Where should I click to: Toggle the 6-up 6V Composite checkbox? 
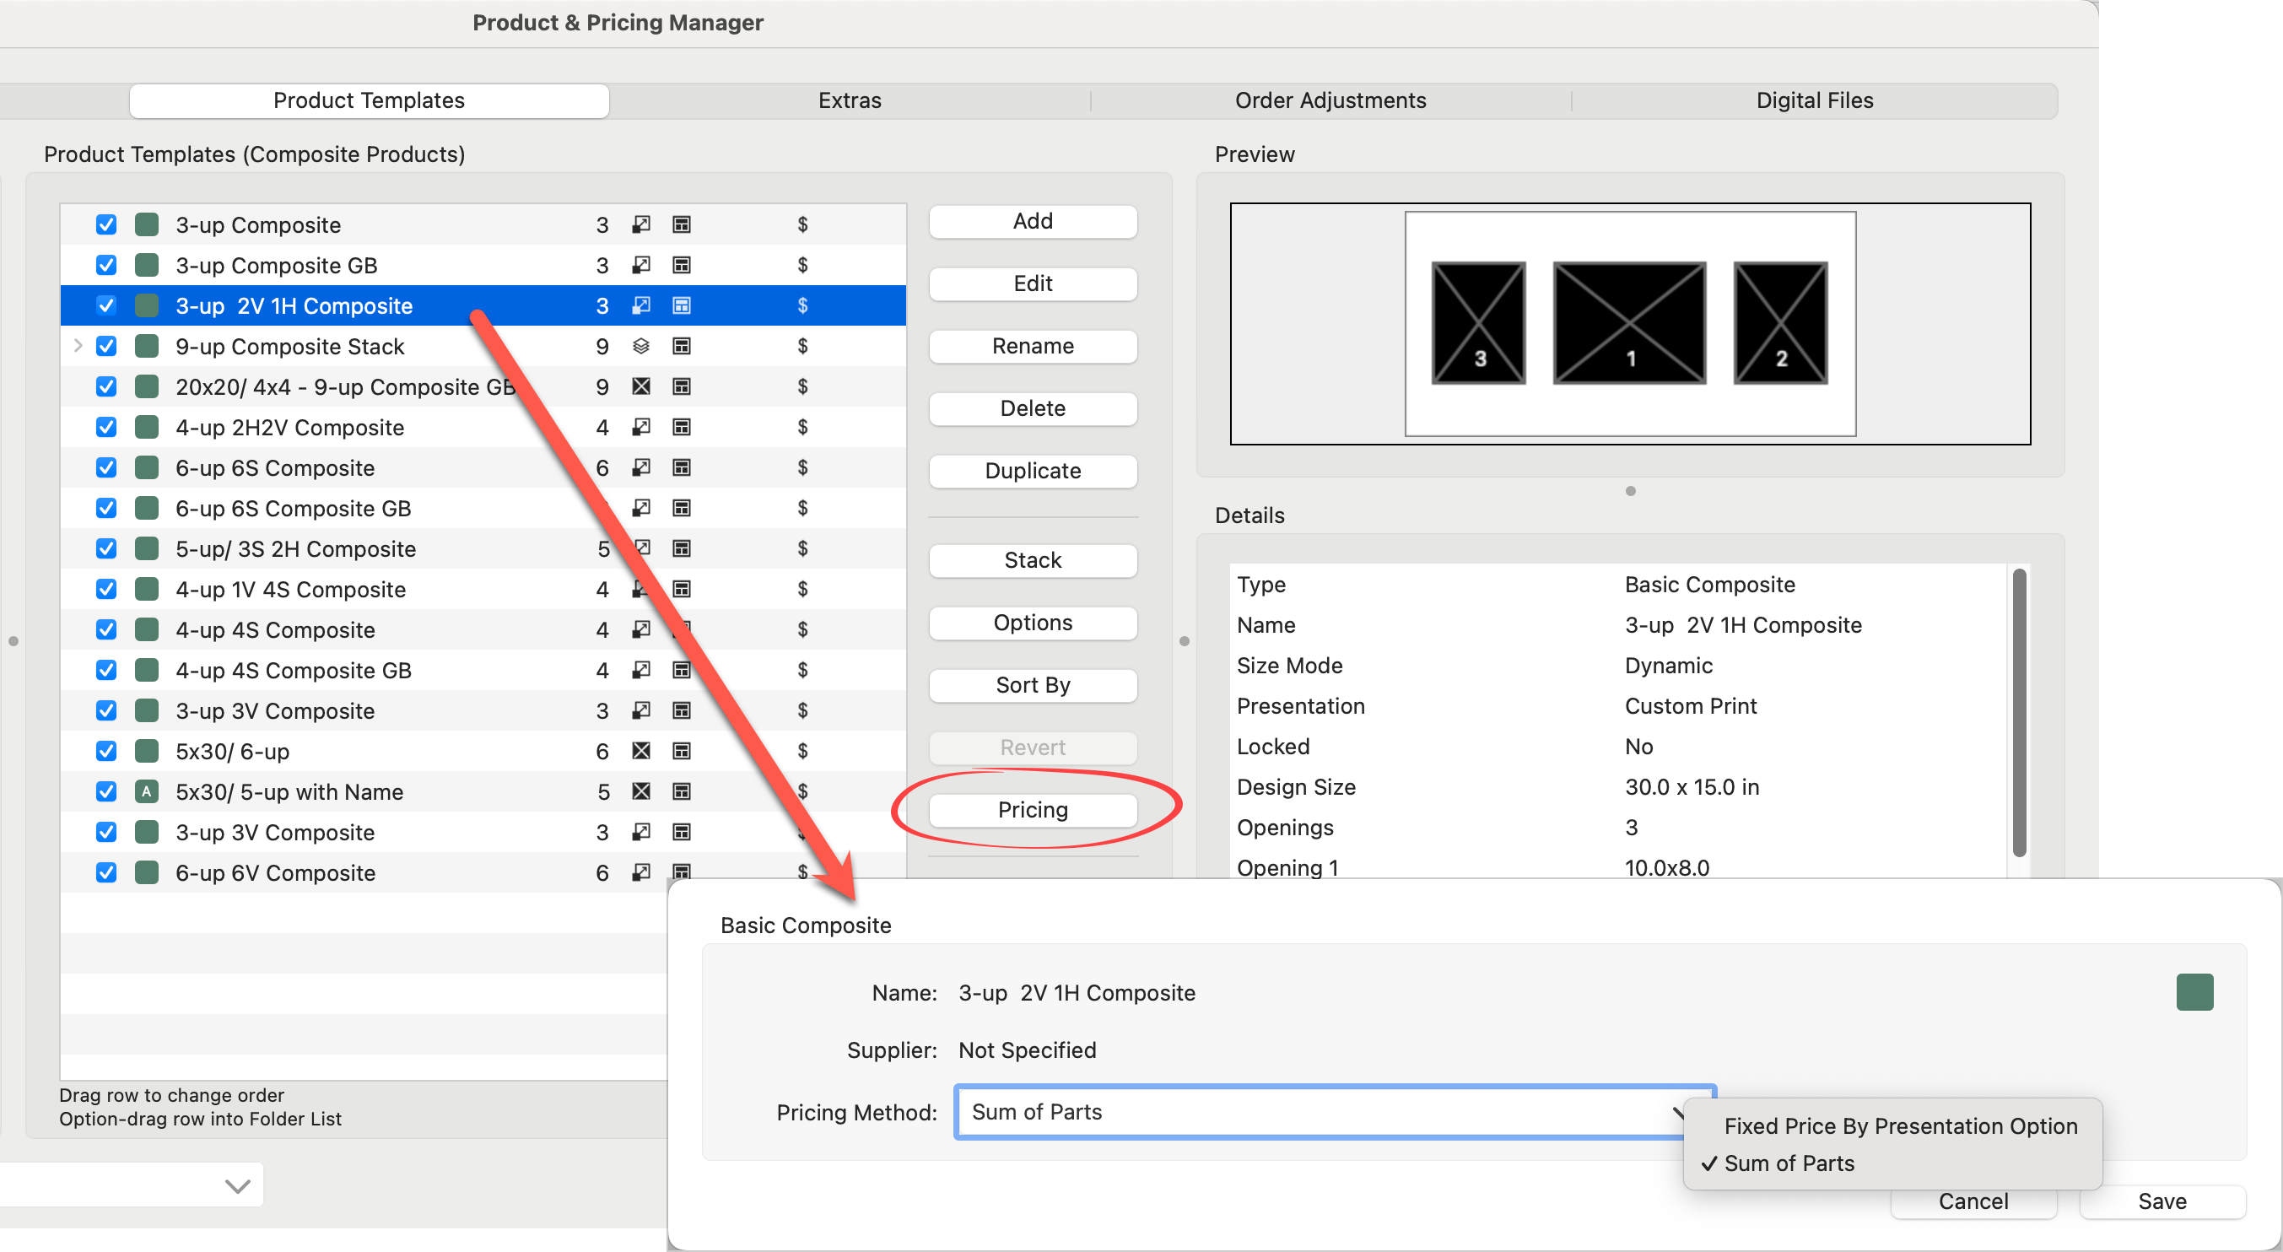tap(106, 872)
